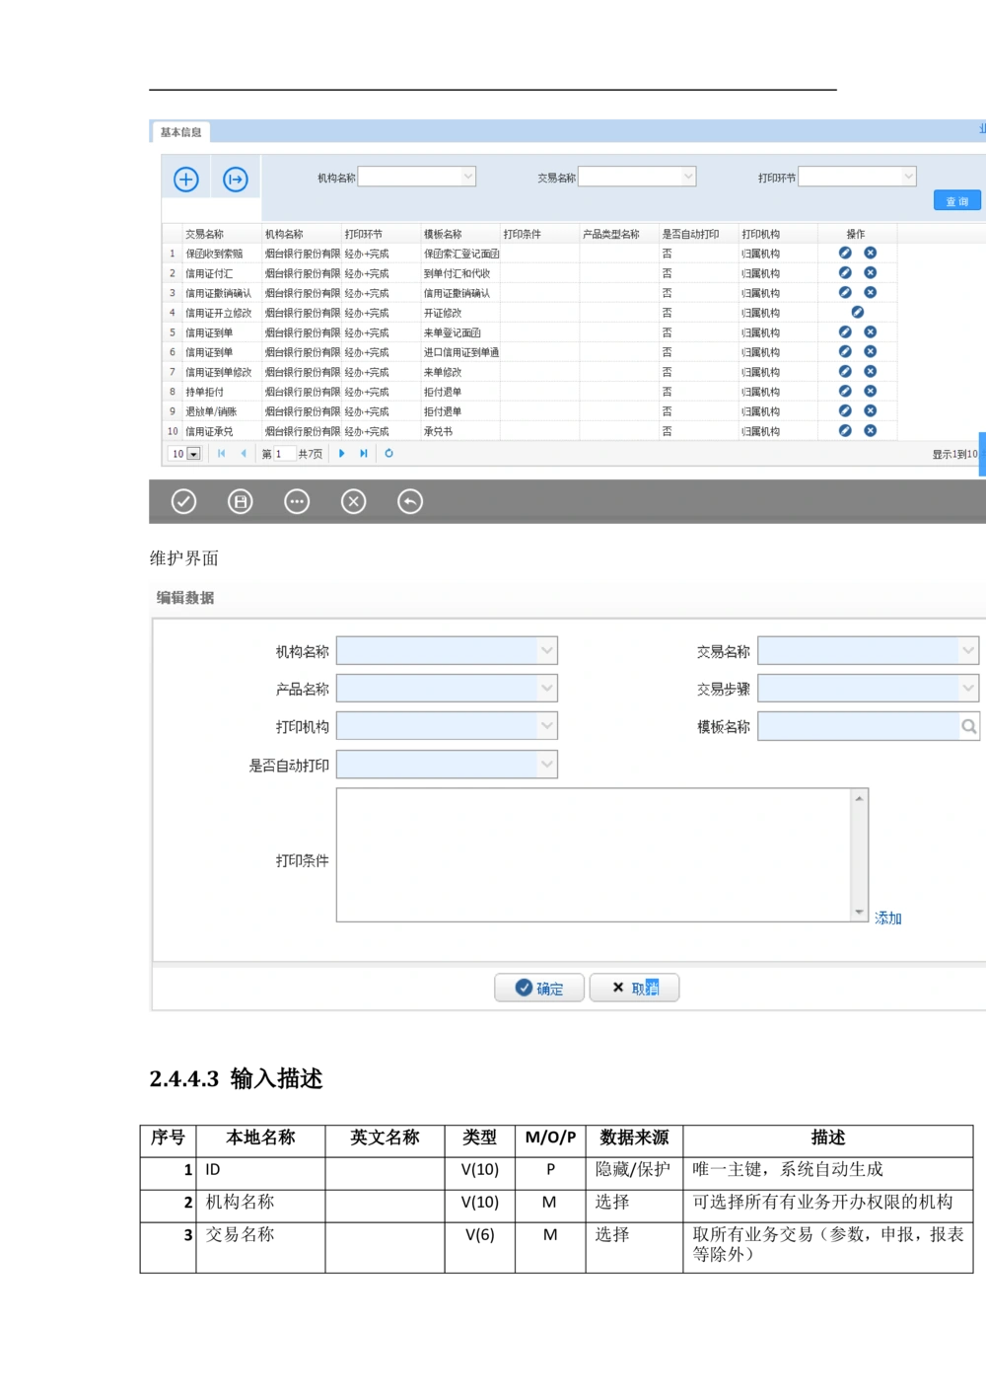Click the 添加 link beside print conditions

[x=888, y=918]
